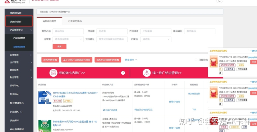Open the 移动泰晨卡 100G product thumbnail

[45, 126]
